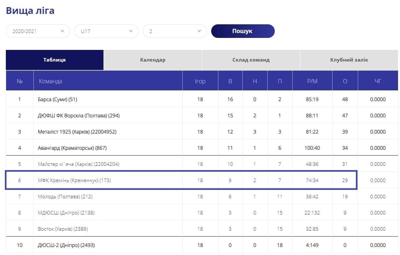
Task: Switch to the Таблиця tab
Action: coord(55,60)
